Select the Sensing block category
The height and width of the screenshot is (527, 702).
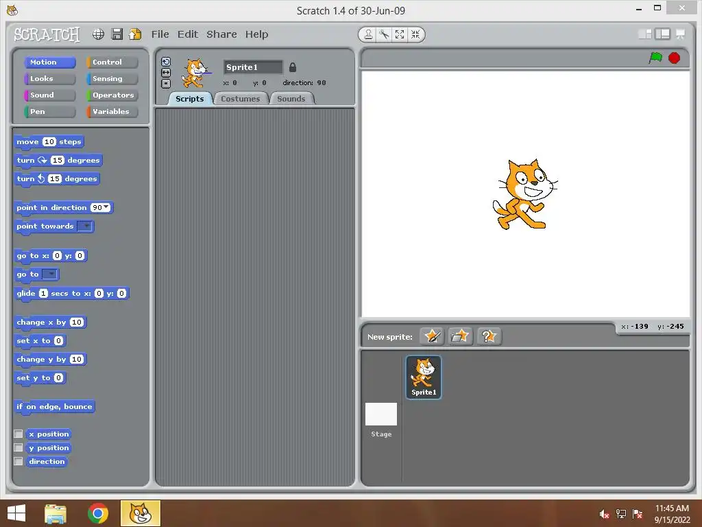click(x=112, y=79)
